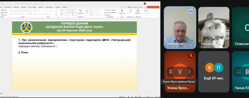This screenshot has width=249, height=98.
Task: Select the rectangle shape in shapes gallery
Action: [x=68, y=10]
